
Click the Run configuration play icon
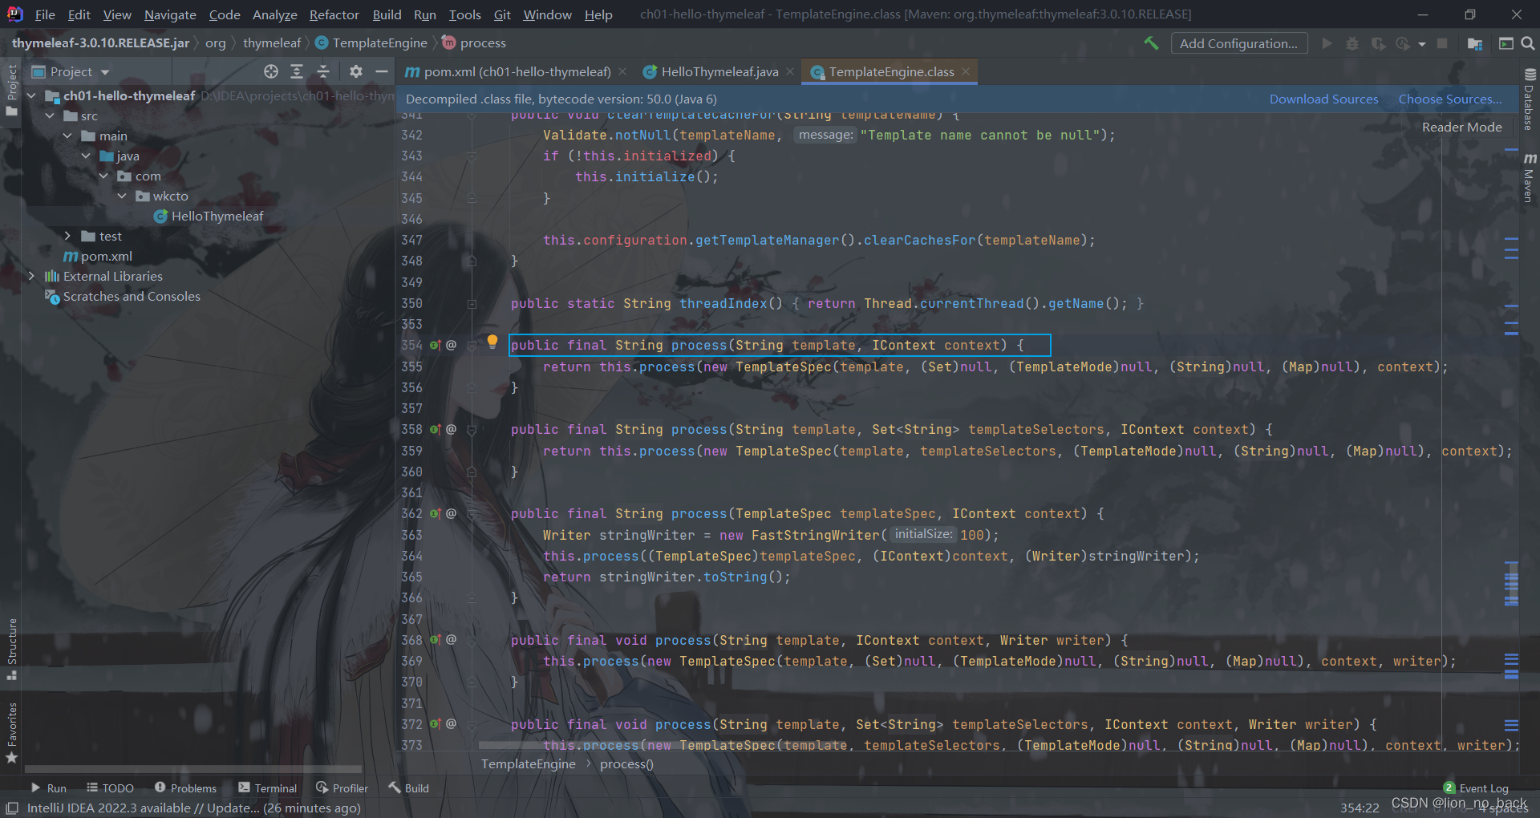(x=1327, y=43)
